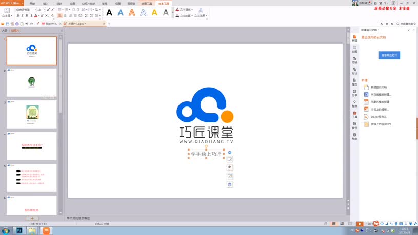
Task: Open the 工具 tools sidebar icon
Action: point(354,115)
